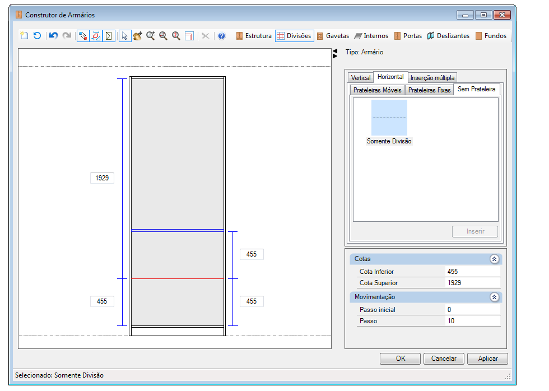
Task: Collapse the side panel with the arrow splitter
Action: (335, 54)
